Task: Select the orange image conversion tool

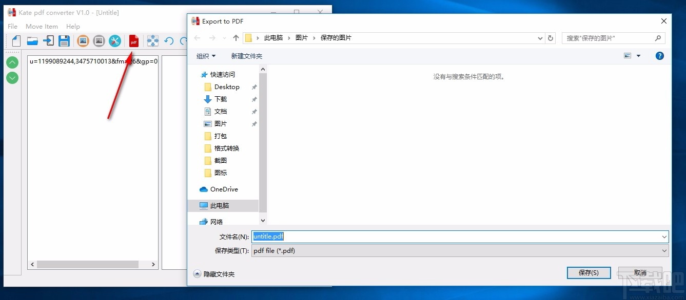Action: 83,41
